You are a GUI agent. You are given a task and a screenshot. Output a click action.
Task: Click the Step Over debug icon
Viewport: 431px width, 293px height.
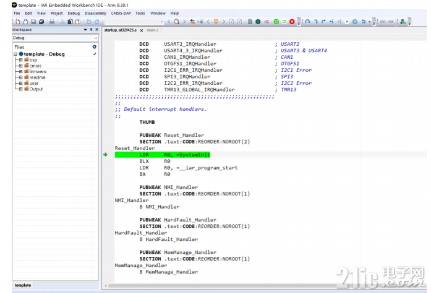(x=307, y=22)
